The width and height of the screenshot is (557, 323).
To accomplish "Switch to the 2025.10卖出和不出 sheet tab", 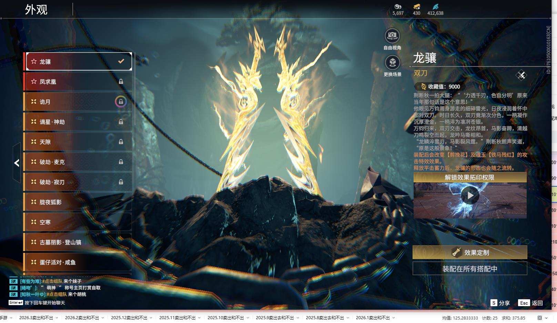I will click(x=225, y=318).
